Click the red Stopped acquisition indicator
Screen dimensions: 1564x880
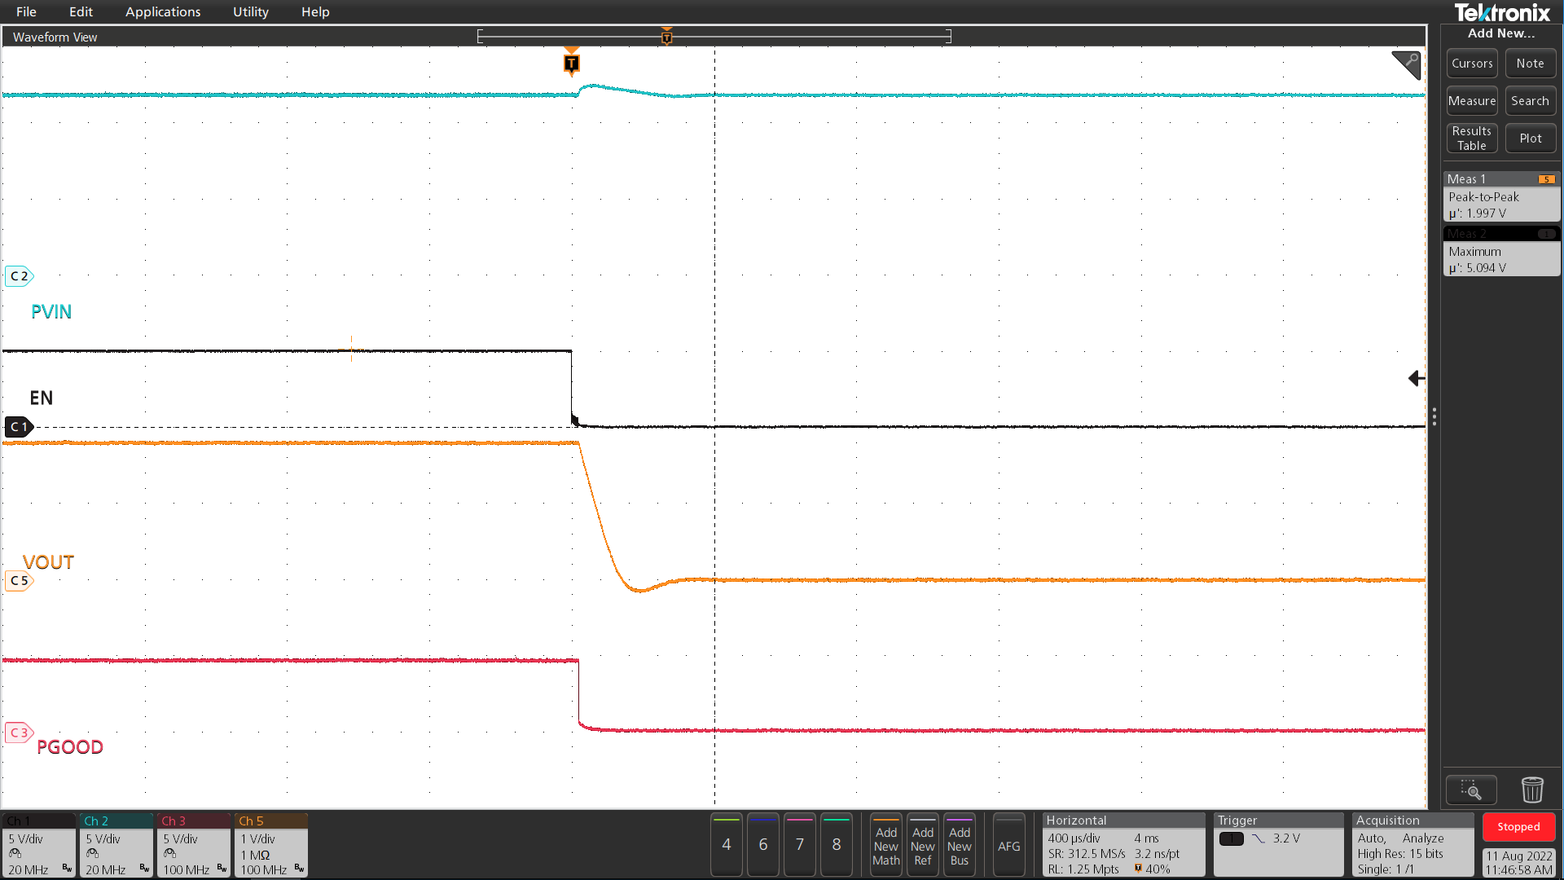[x=1518, y=826]
